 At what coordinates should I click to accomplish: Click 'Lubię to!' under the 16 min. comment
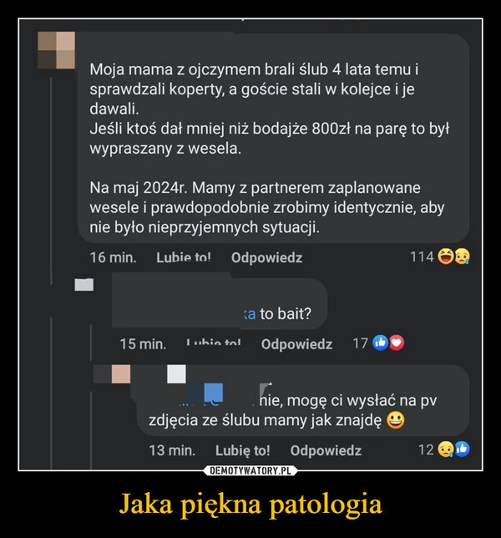pyautogui.click(x=184, y=257)
